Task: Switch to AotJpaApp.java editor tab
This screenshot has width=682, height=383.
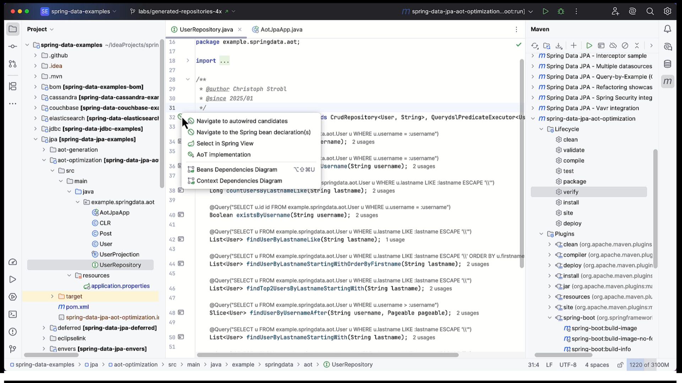Action: click(281, 29)
